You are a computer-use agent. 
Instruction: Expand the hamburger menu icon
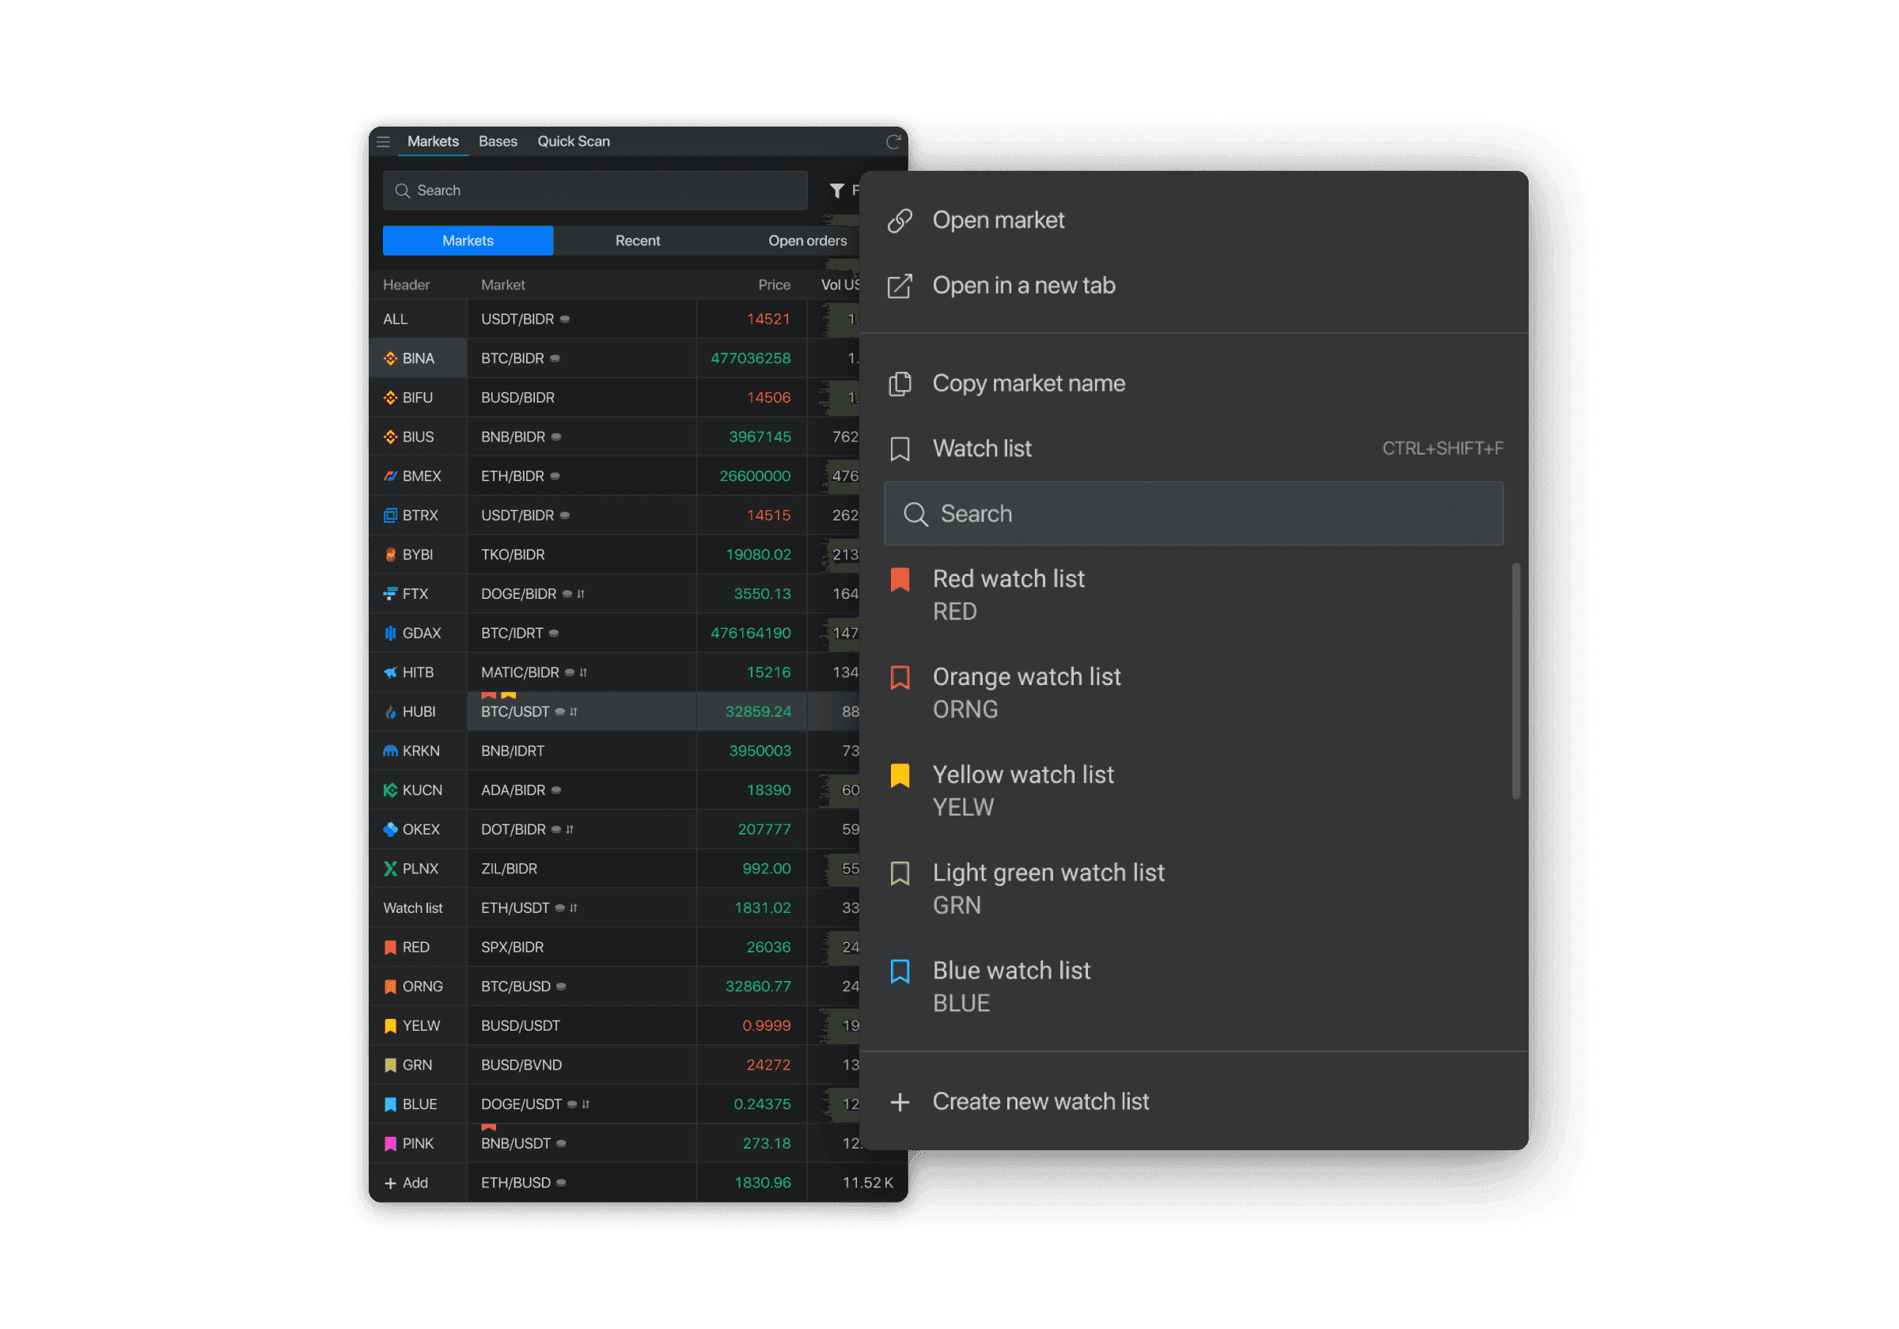(387, 140)
